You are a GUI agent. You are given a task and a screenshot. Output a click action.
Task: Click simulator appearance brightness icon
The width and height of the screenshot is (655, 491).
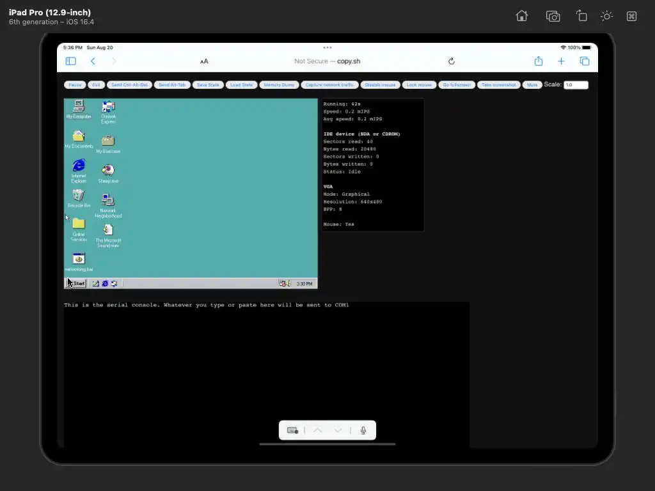click(x=606, y=16)
